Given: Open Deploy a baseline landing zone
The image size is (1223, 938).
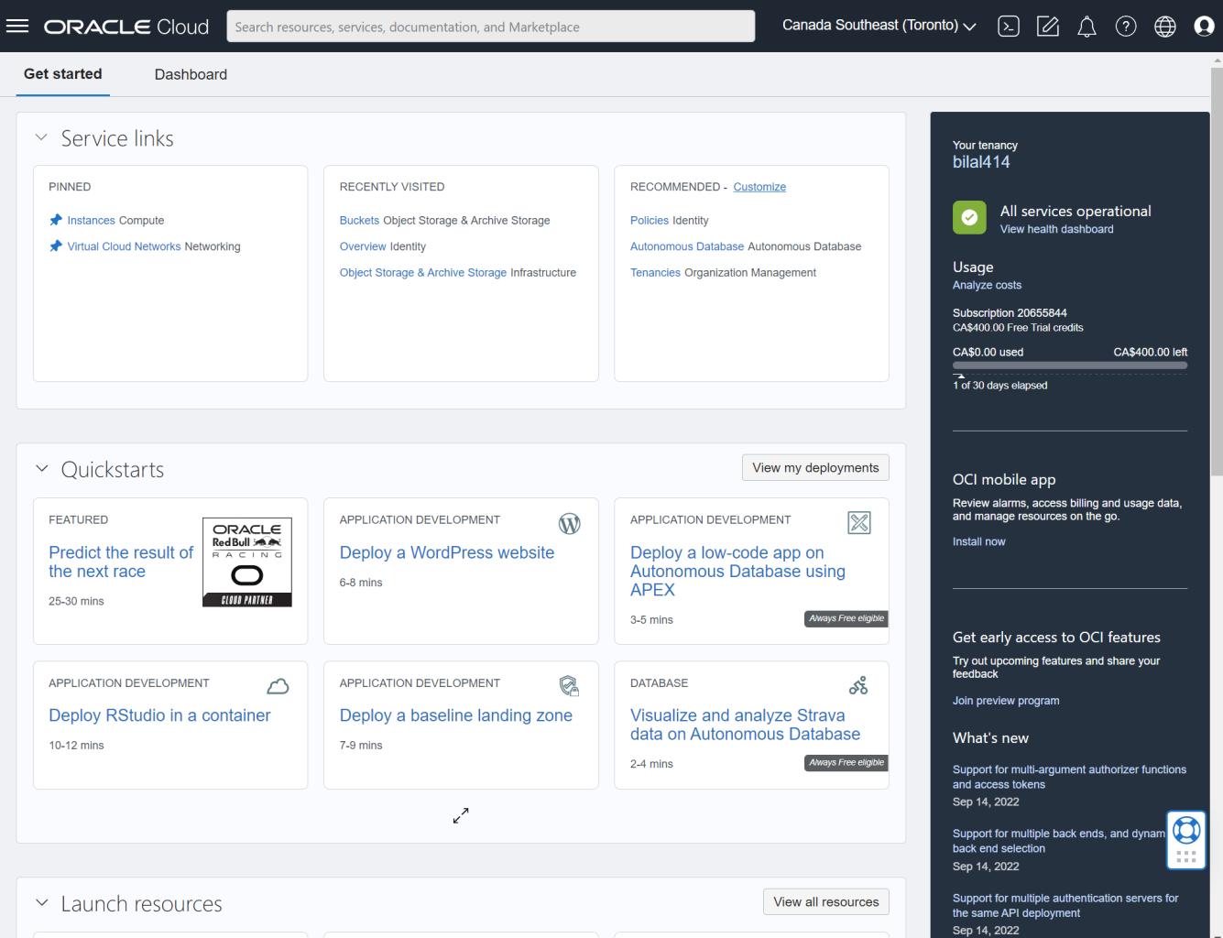Looking at the screenshot, I should [456, 715].
